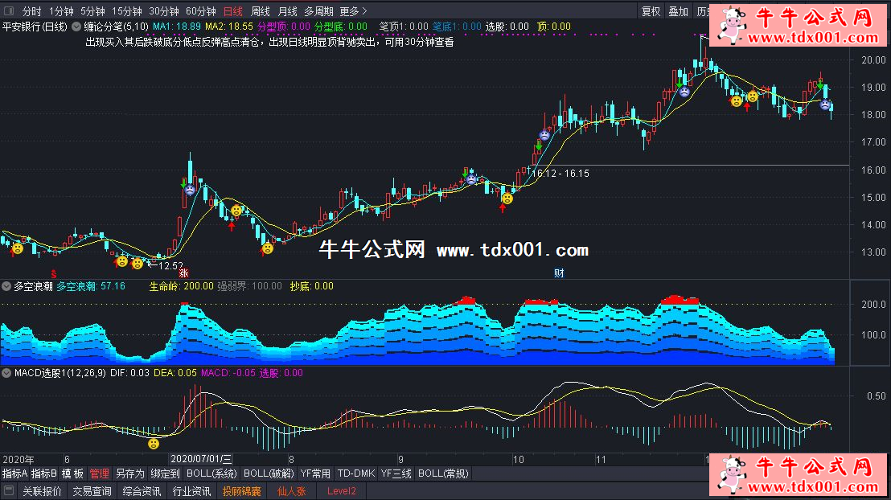Click the 强弱界: 100.00 value
This screenshot has height=500, width=891.
pos(250,286)
